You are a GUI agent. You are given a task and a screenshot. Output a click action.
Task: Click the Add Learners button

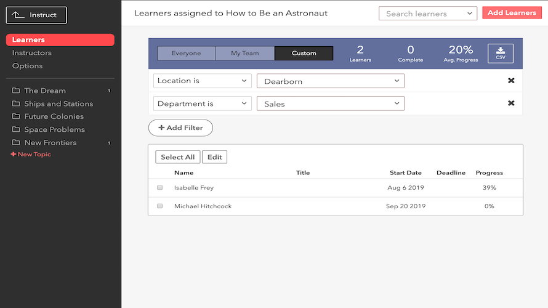[x=512, y=13]
